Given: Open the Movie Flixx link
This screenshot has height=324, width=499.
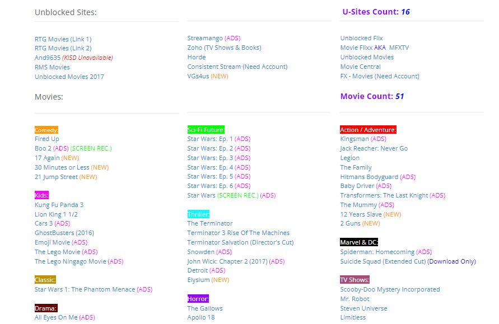Looking at the screenshot, I should click(x=356, y=48).
